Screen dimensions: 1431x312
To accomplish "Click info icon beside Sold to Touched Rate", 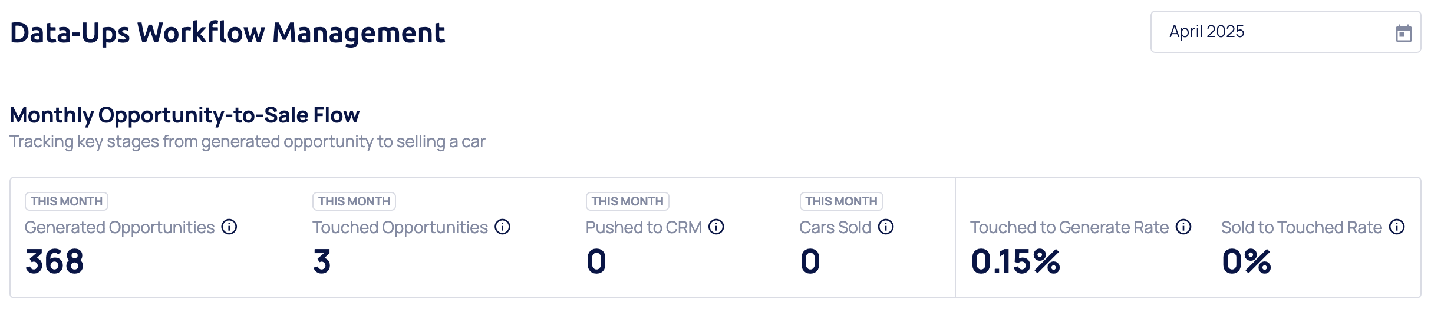I will coord(1397,227).
